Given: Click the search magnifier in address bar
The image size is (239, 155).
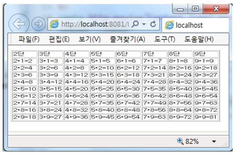Looking at the screenshot, I should (x=135, y=24).
